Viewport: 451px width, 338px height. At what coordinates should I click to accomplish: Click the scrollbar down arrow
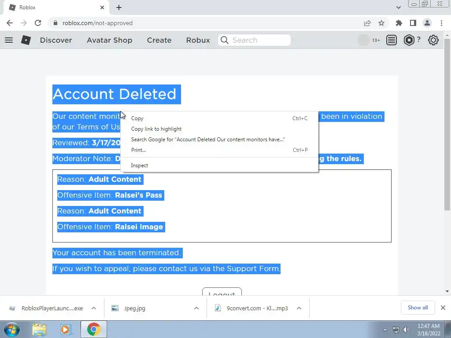click(x=447, y=291)
